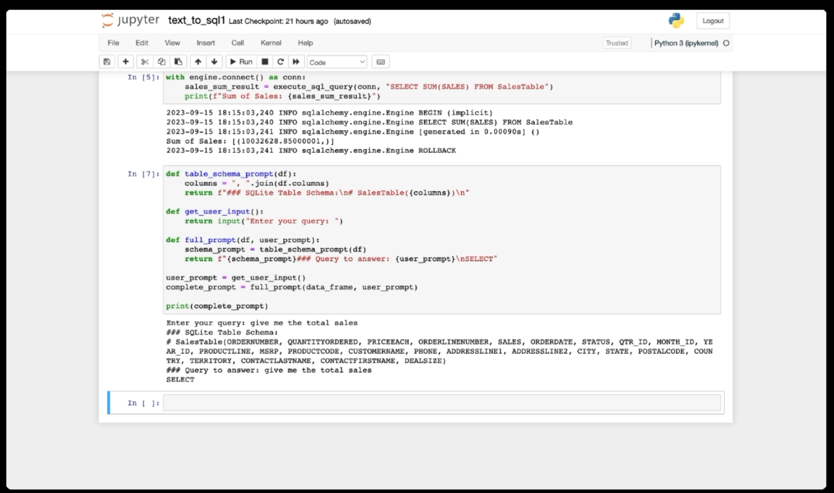Restart and run all with the fast-forward icon
The height and width of the screenshot is (493, 834).
click(x=296, y=62)
